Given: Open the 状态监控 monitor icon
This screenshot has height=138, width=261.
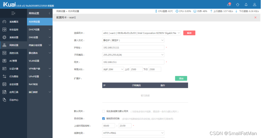Looking at the screenshot, I should pos(4,30).
